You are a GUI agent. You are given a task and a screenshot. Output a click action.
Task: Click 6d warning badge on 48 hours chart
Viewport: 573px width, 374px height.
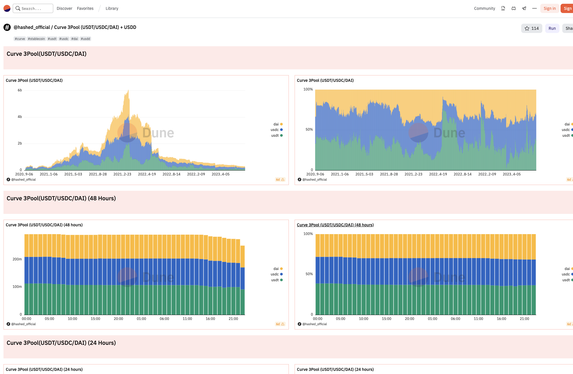tap(280, 324)
